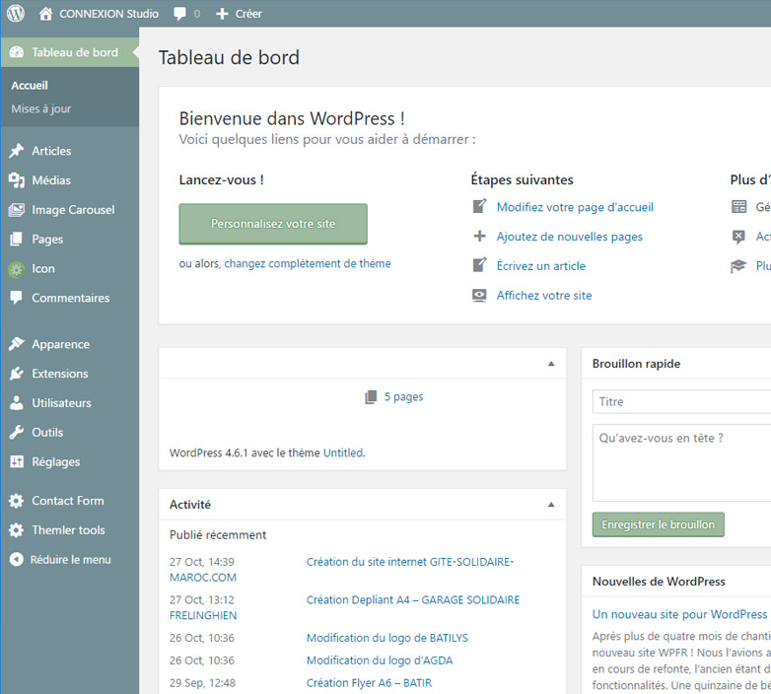Click the Untitled theme link
The width and height of the screenshot is (771, 694).
343,452
